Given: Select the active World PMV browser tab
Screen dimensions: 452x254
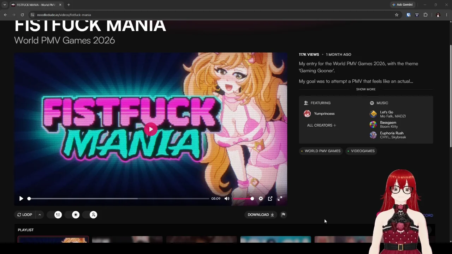Looking at the screenshot, I should pyautogui.click(x=36, y=5).
